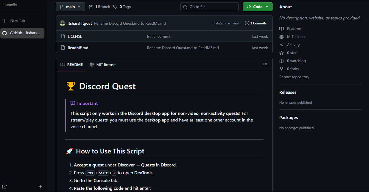Click the No description, website, or topics text
Screen dimensions: 369x192
click(x=320, y=18)
